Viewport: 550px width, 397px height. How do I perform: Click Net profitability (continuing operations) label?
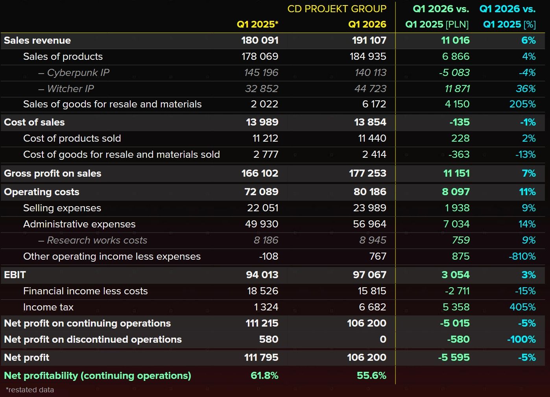[98, 376]
